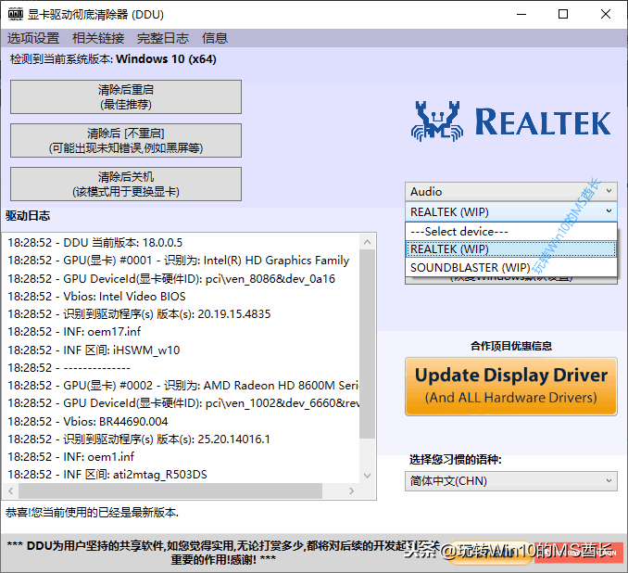Click the 驱动日志 heading
Screen dimensions: 628x573
coord(28,216)
